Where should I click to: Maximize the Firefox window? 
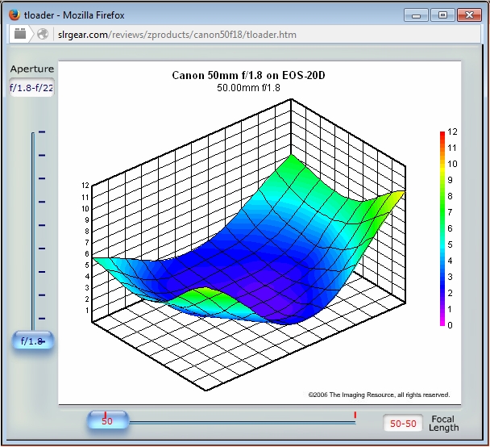click(442, 15)
